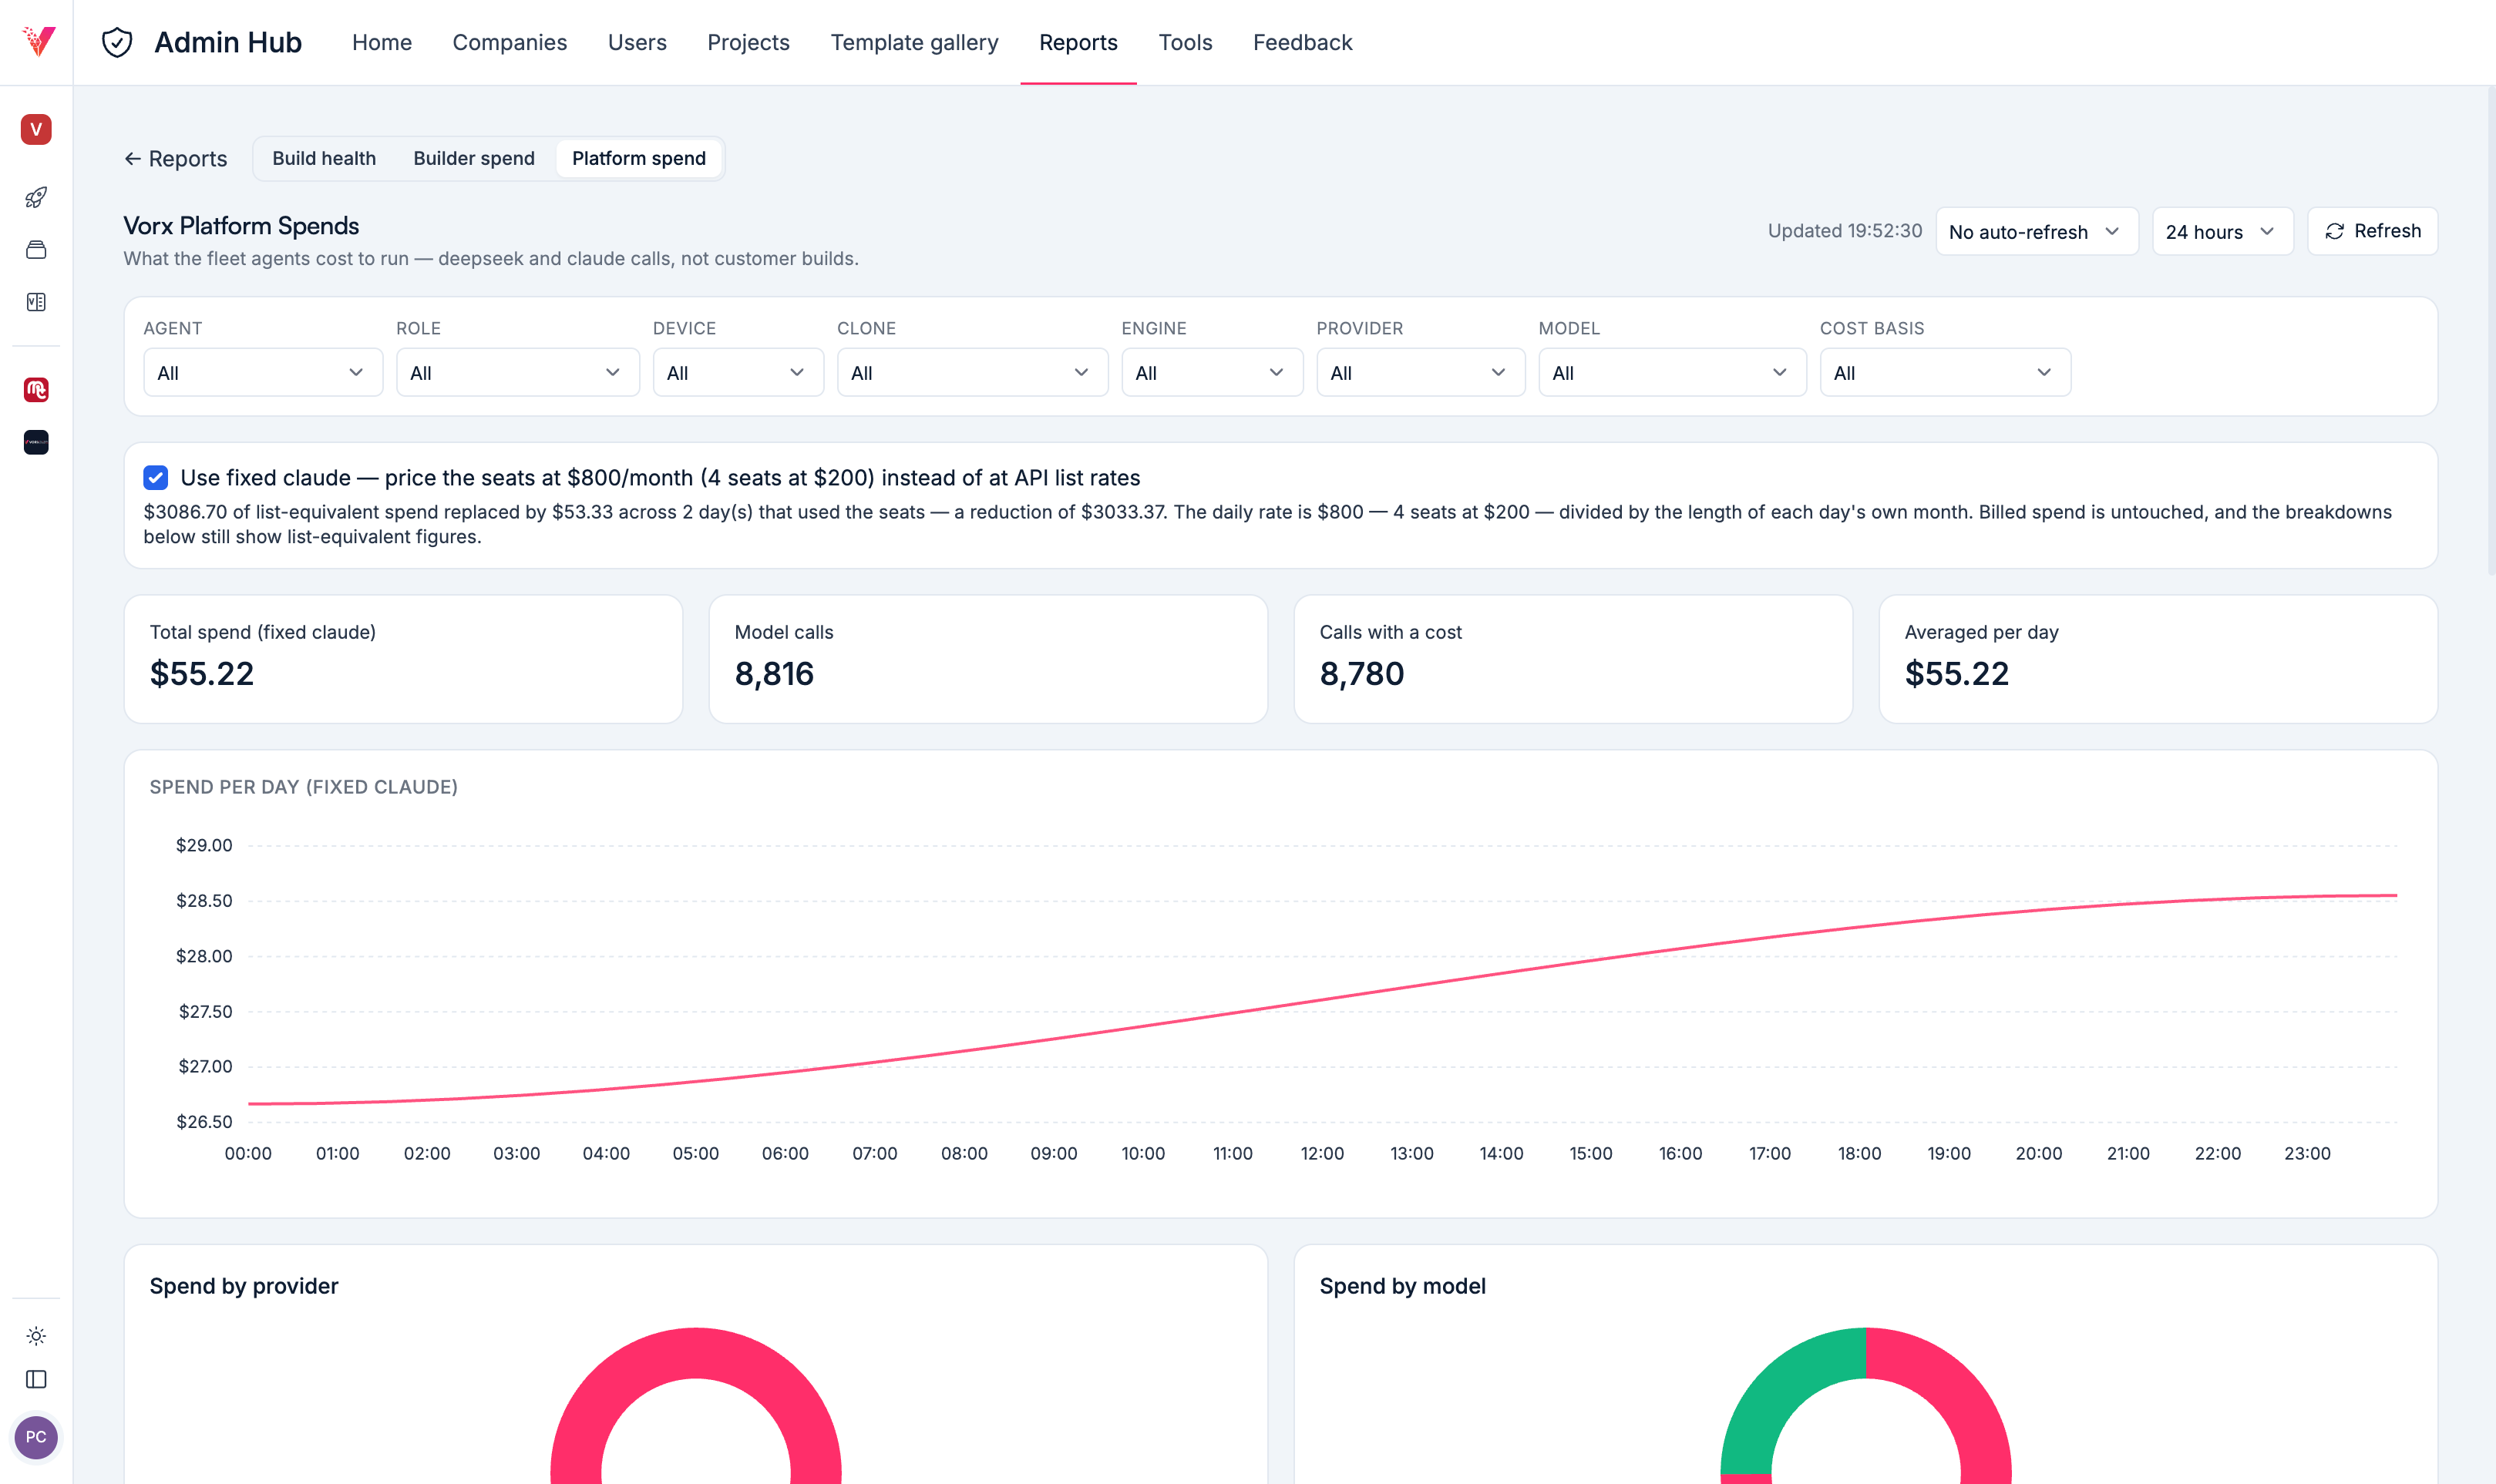This screenshot has width=2496, height=1484.
Task: Switch to the Build health tab
Action: (x=324, y=158)
